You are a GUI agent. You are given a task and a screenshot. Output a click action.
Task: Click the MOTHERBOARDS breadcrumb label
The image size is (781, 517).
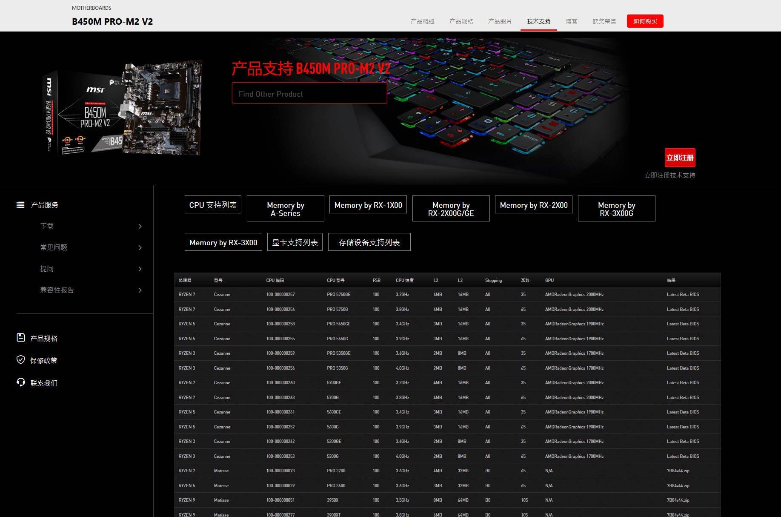[92, 8]
